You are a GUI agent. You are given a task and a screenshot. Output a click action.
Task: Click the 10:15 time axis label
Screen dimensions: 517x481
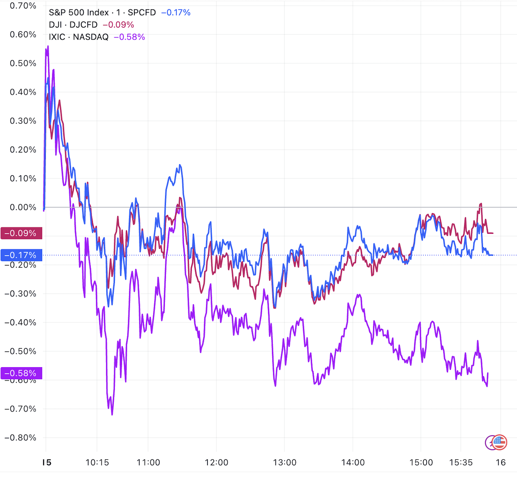[97, 463]
